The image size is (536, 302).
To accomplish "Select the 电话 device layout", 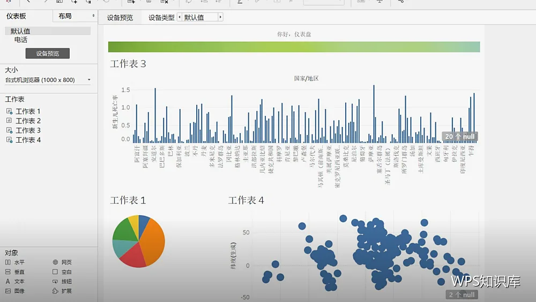I will (x=21, y=40).
